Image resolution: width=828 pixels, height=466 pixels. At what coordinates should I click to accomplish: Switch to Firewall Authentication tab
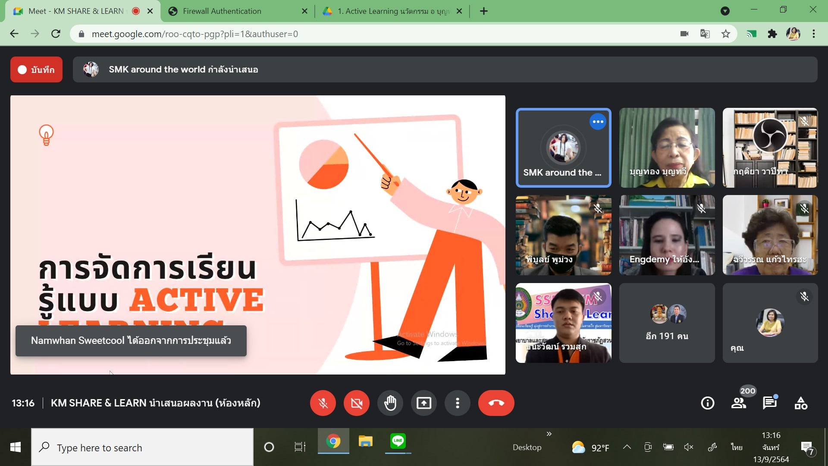coord(222,11)
